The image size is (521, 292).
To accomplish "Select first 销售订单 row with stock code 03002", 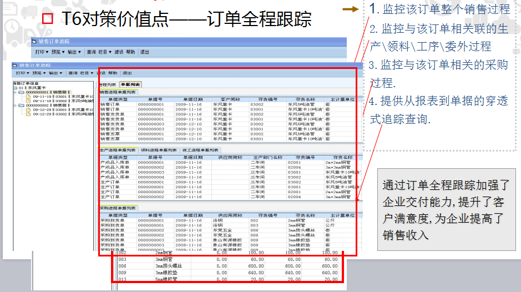I will tap(230, 104).
